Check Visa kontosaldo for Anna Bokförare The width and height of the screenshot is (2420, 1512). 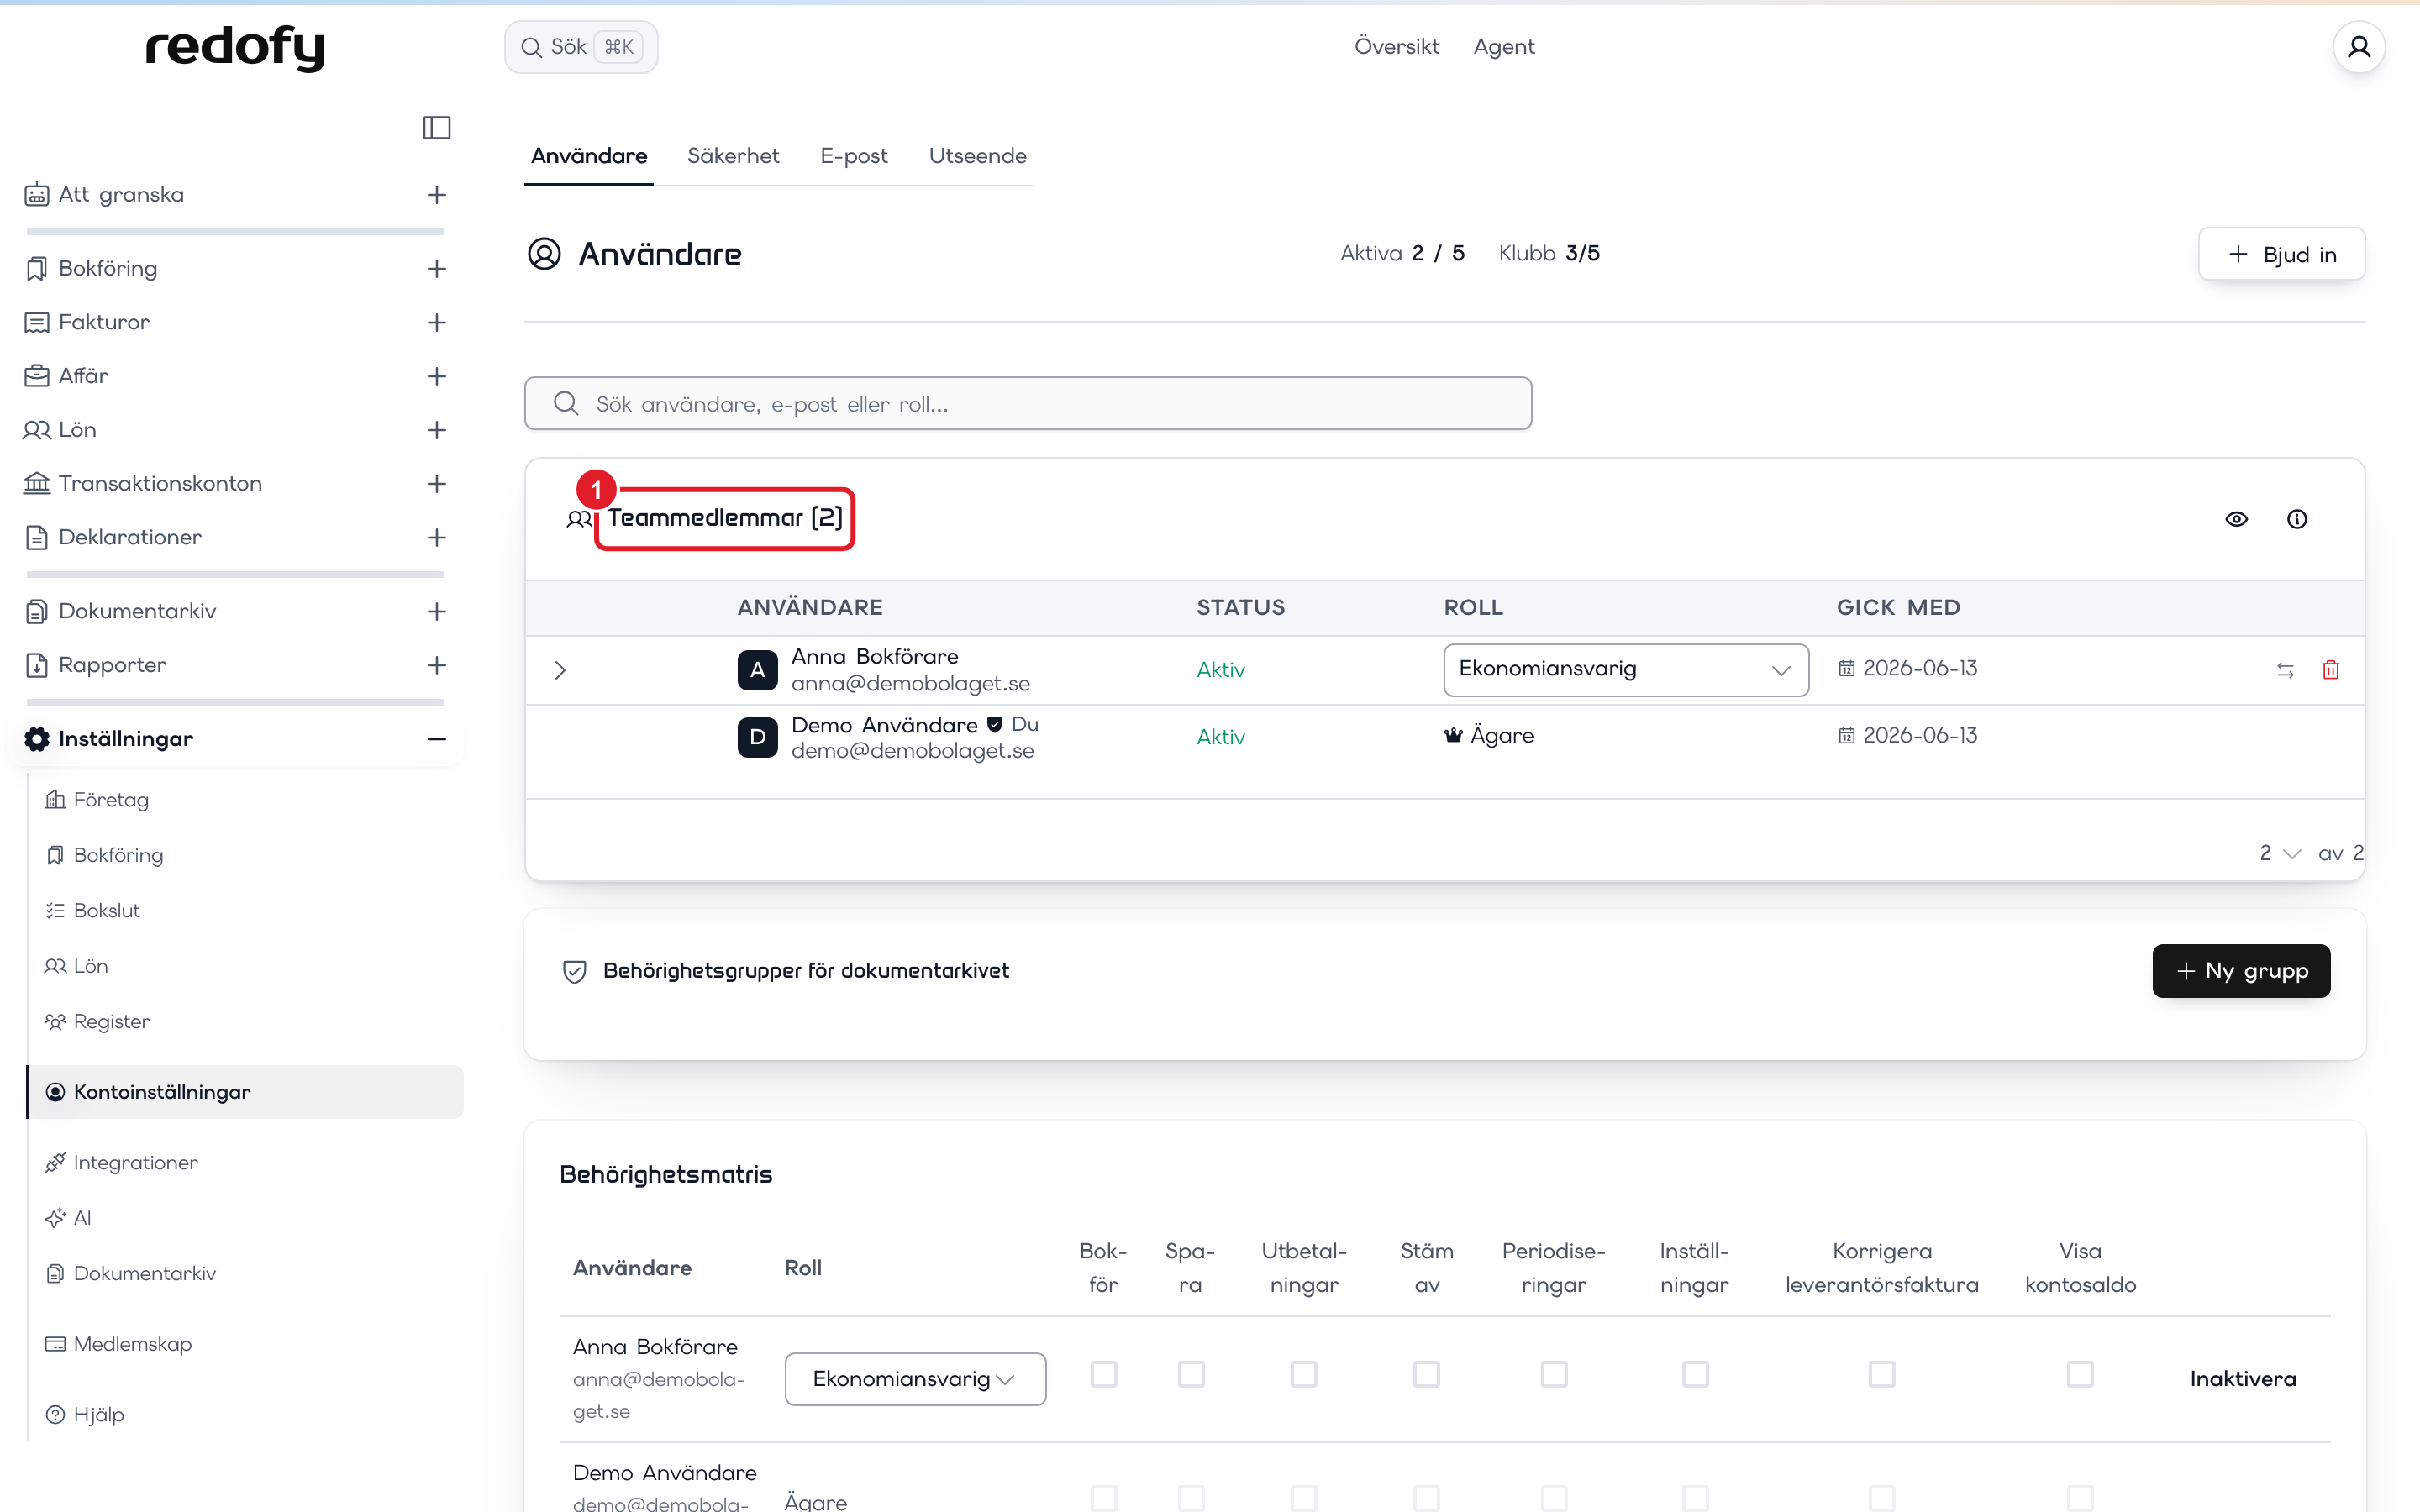2080,1374
